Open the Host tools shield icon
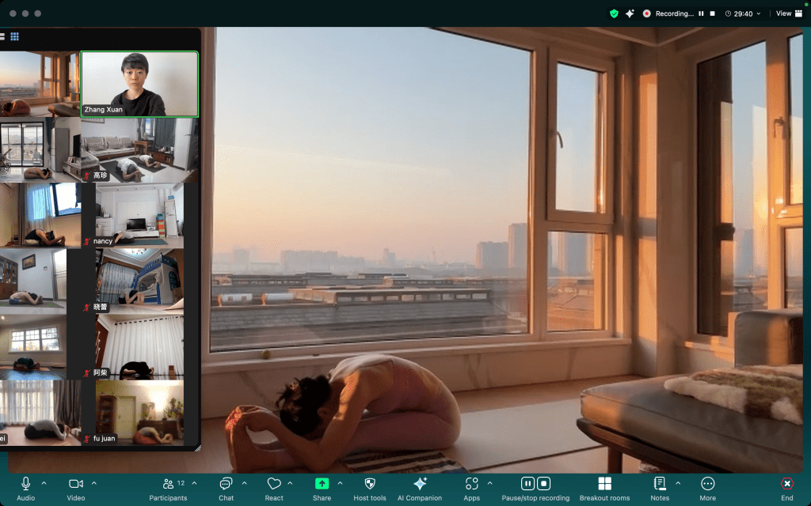811x506 pixels. (x=369, y=484)
